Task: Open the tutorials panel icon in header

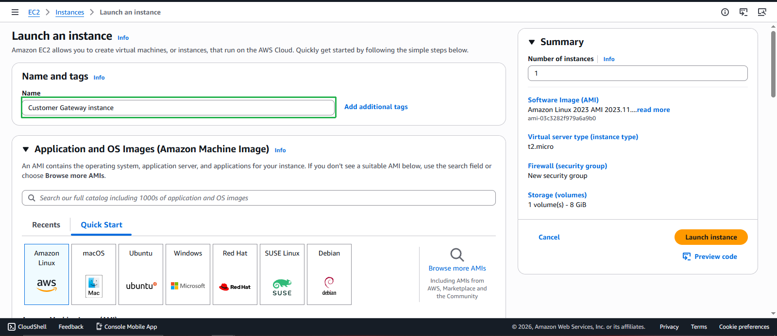Action: [x=743, y=12]
